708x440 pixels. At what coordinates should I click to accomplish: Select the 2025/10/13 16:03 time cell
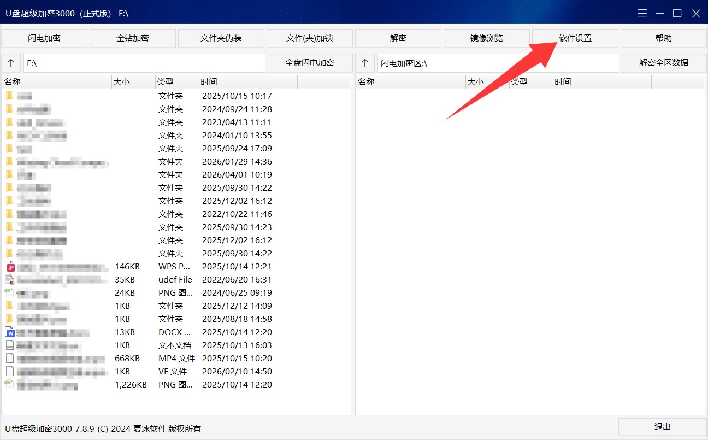click(x=237, y=345)
